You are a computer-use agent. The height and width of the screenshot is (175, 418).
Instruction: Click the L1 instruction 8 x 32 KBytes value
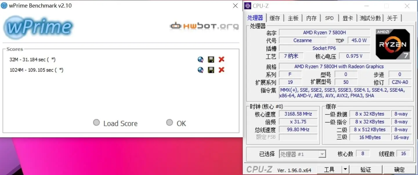point(370,122)
